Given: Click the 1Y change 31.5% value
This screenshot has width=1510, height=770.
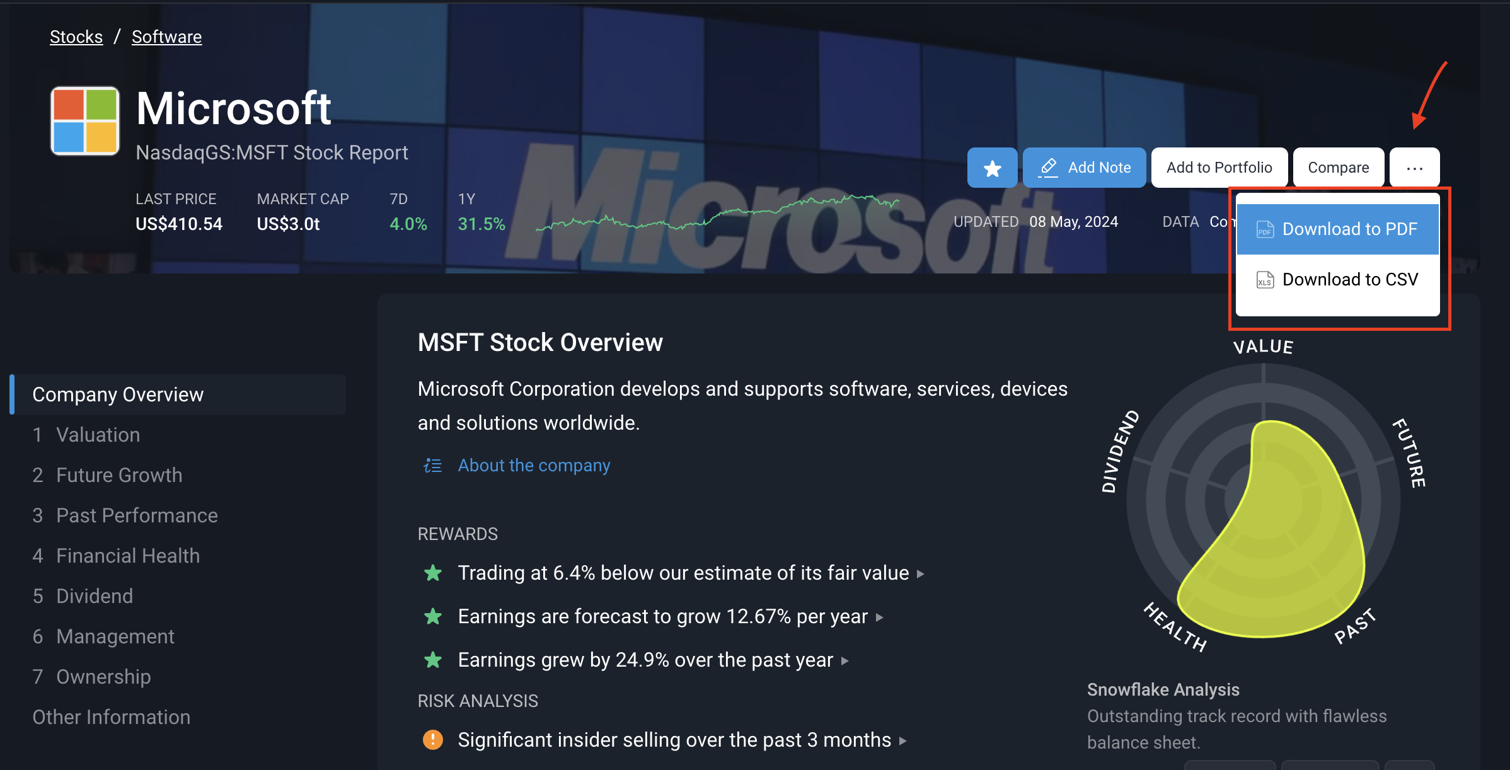Looking at the screenshot, I should (x=481, y=224).
